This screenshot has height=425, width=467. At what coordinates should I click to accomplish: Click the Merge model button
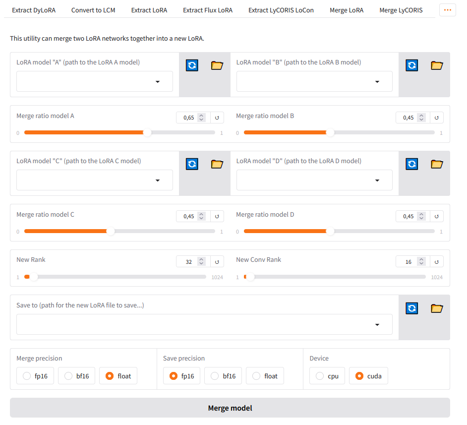point(230,408)
